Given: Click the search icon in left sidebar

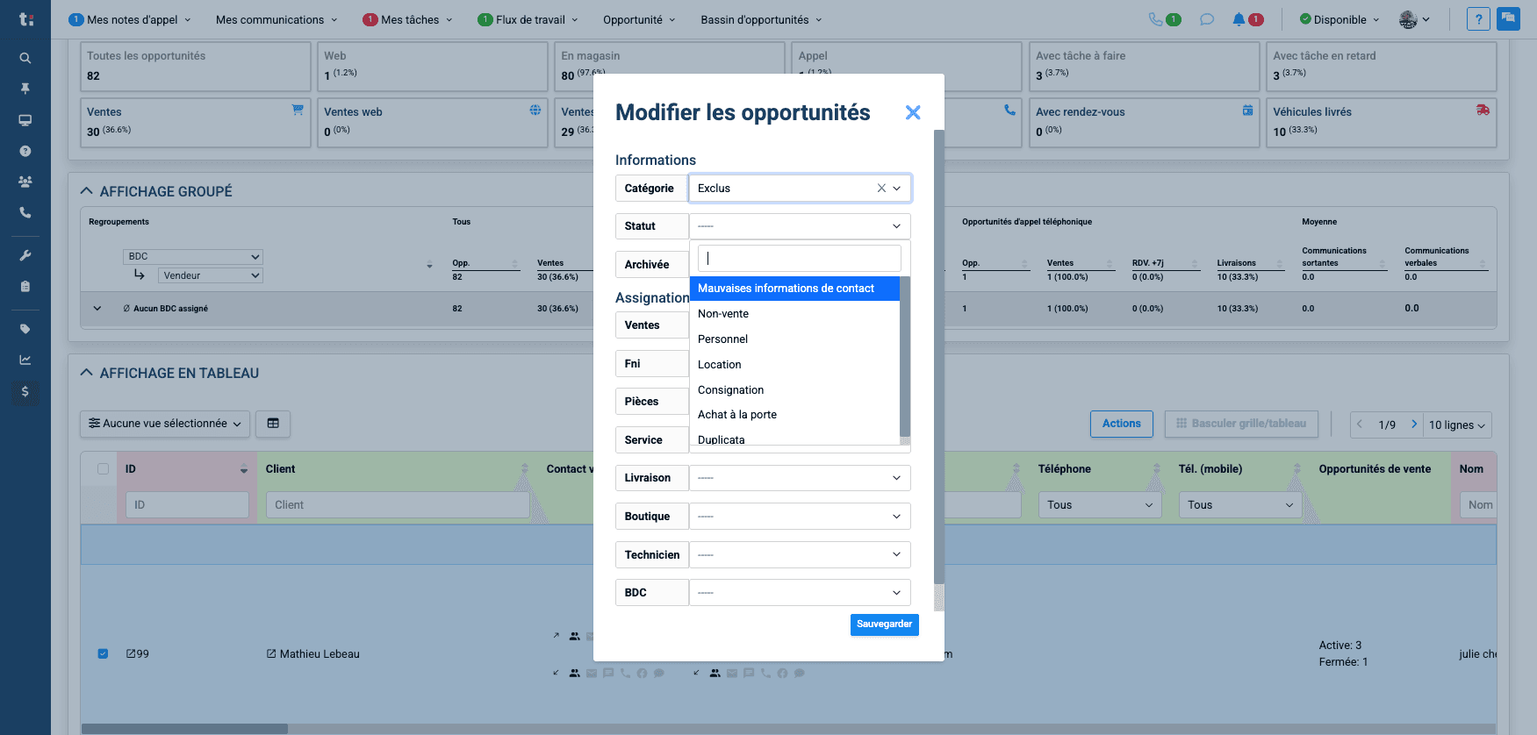Looking at the screenshot, I should pos(25,58).
